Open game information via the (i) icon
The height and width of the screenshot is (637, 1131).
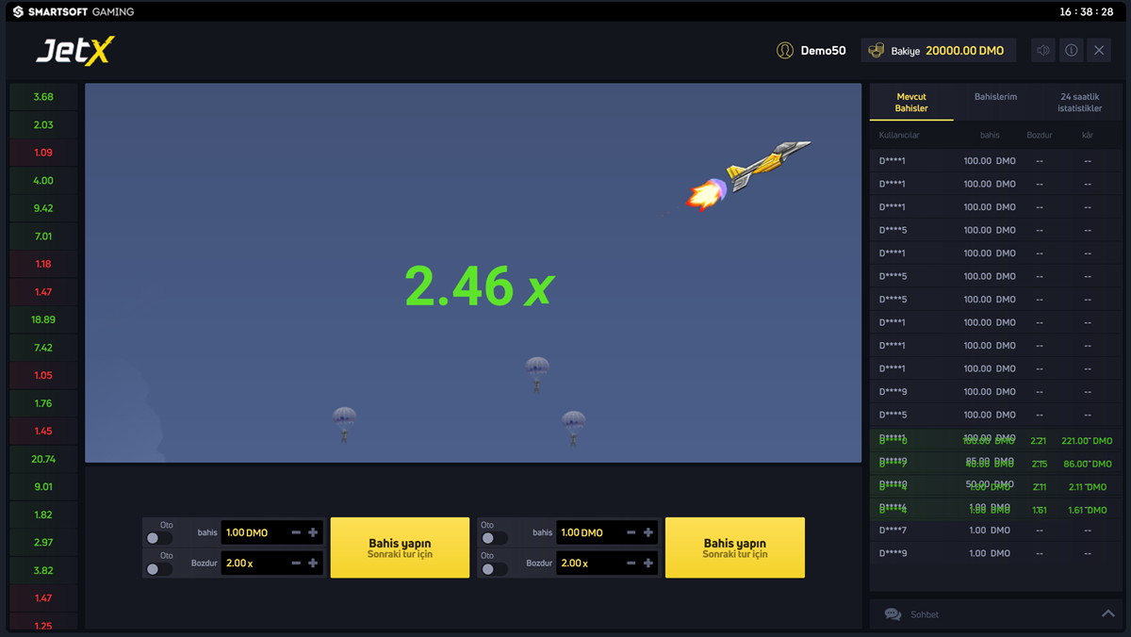tap(1071, 50)
